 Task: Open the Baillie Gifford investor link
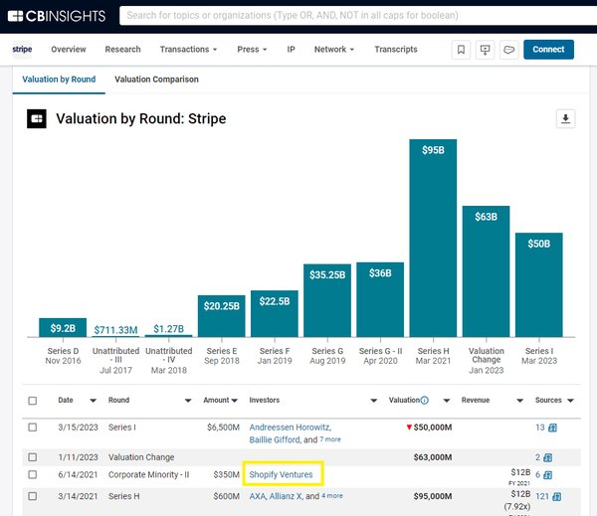coord(275,439)
